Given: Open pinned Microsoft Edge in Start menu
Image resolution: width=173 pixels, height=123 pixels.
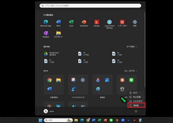Looking at the screenshot, I should tap(46, 23).
